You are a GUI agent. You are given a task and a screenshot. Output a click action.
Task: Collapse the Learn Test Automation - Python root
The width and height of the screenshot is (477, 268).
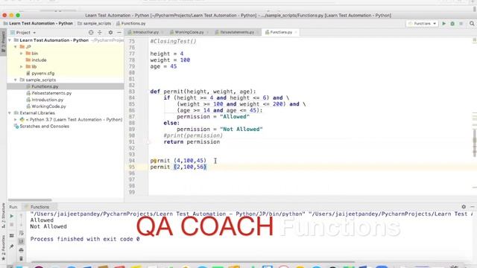10,40
